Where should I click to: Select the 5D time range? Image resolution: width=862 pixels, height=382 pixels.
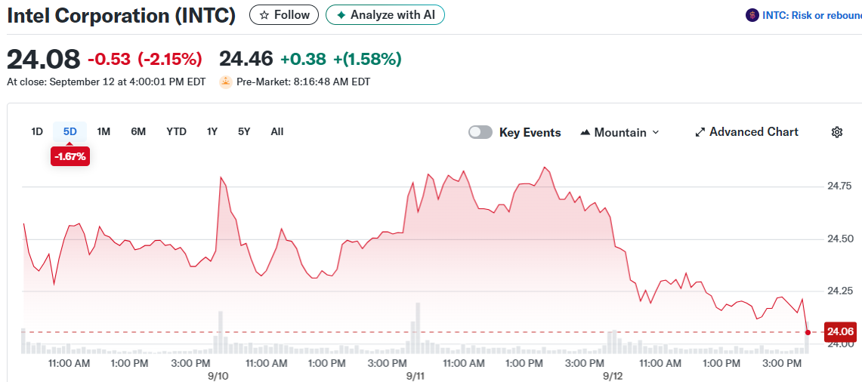pyautogui.click(x=70, y=132)
